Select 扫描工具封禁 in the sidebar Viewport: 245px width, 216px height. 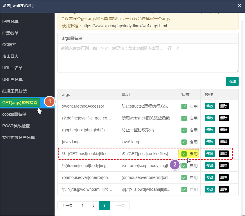pyautogui.click(x=15, y=91)
